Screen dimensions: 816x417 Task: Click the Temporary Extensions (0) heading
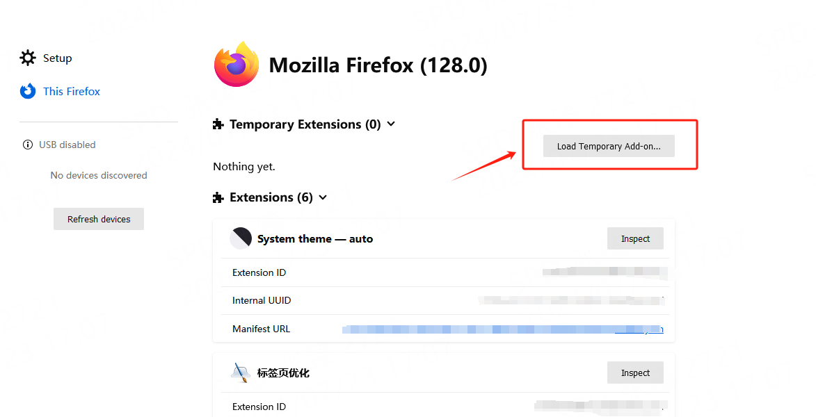tap(305, 124)
